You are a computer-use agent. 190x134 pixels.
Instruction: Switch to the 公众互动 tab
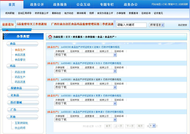83,5
